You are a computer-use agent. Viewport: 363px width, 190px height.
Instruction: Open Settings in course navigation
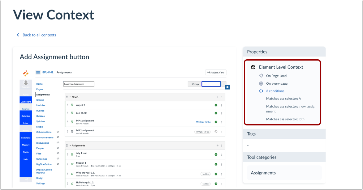pyautogui.click(x=41, y=184)
